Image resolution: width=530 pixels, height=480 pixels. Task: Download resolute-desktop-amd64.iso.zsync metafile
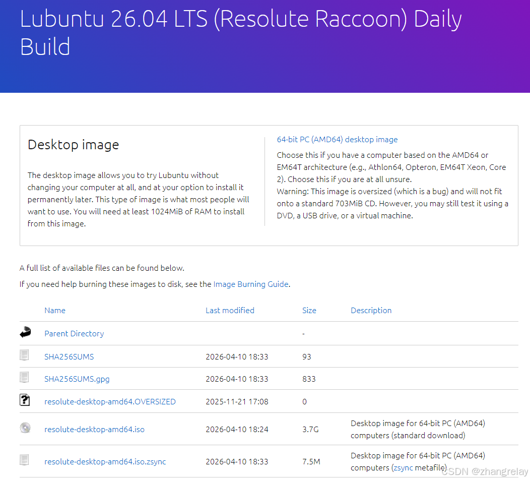coord(105,462)
